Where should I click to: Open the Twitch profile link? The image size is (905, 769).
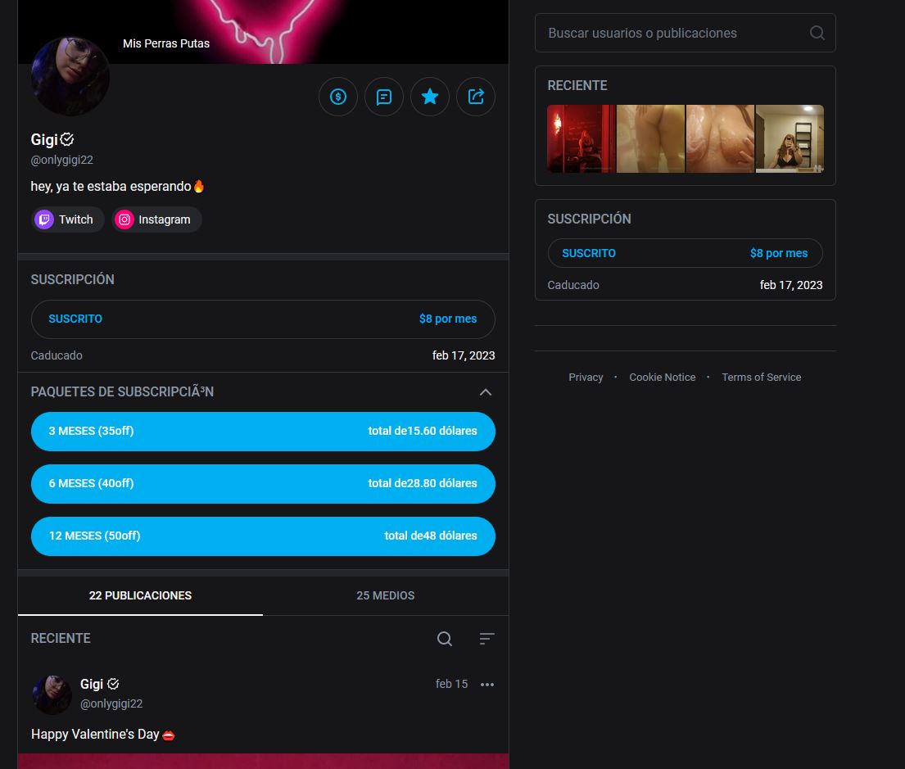coord(68,219)
